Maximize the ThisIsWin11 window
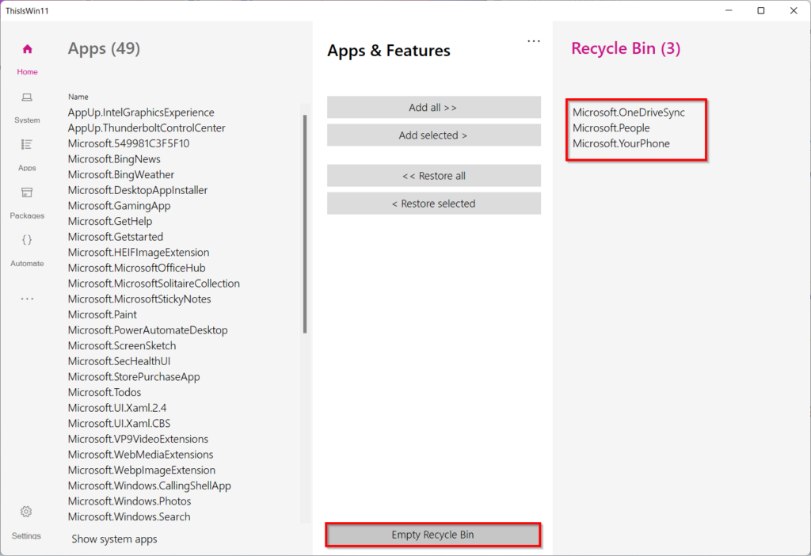Image resolution: width=811 pixels, height=556 pixels. (x=761, y=10)
